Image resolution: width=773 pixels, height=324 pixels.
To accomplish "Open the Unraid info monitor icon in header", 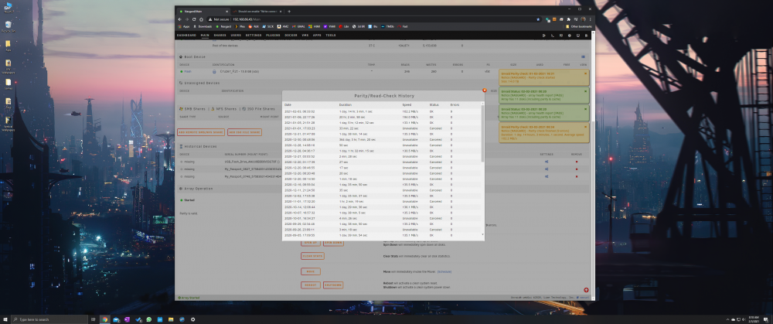I will tap(577, 36).
